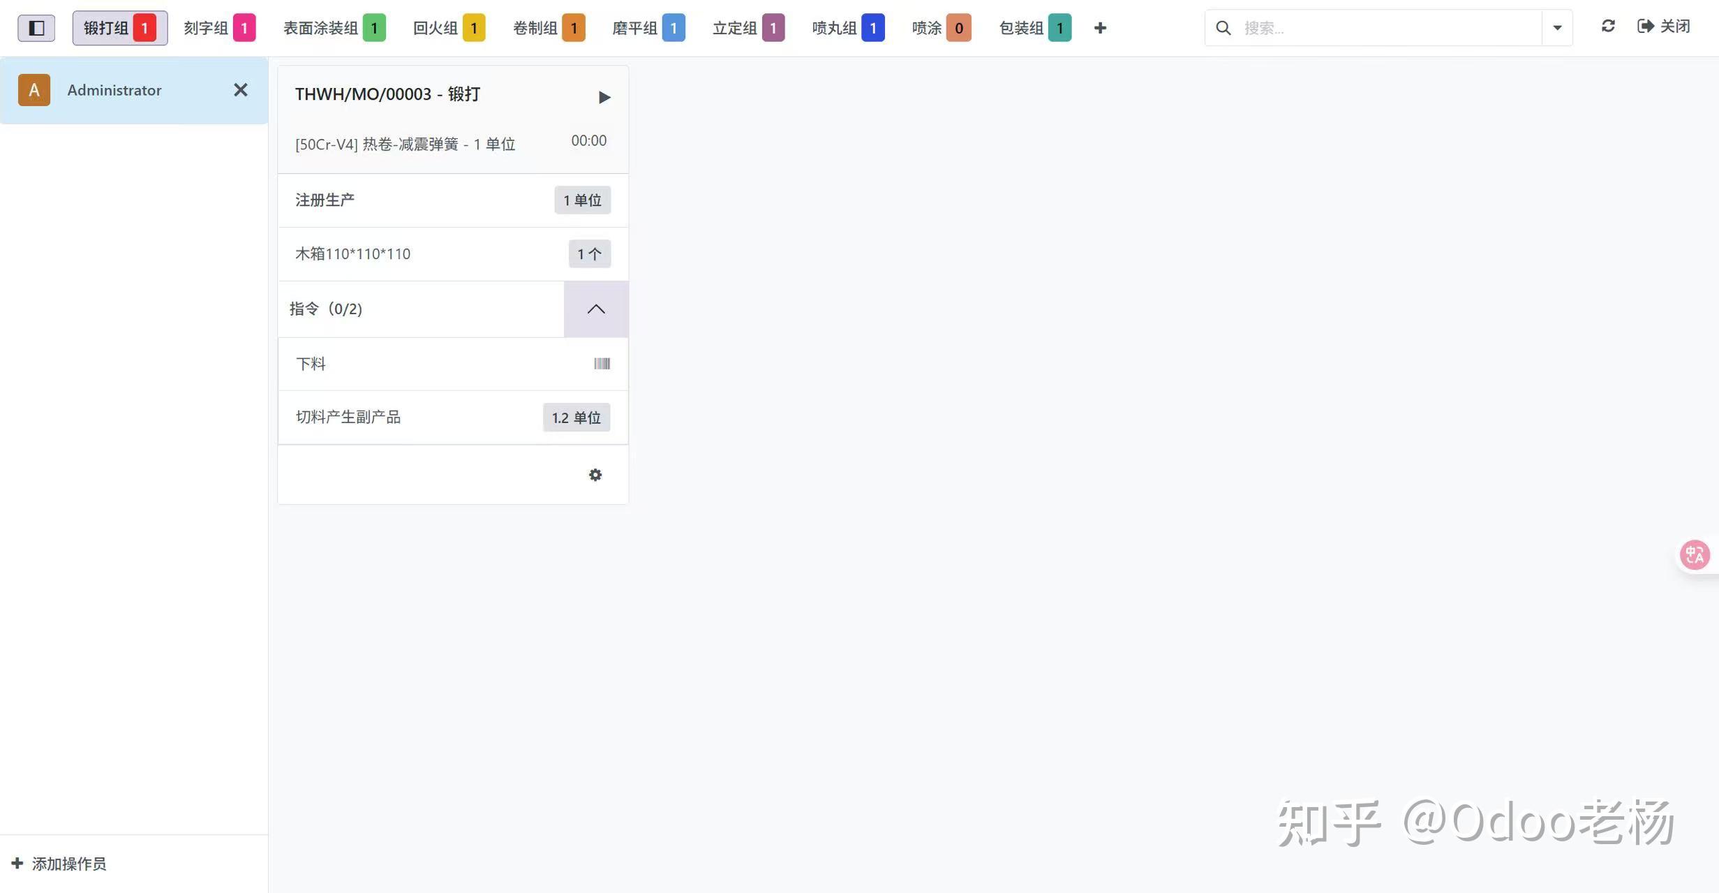Remove Administrator operator with X

click(x=240, y=90)
